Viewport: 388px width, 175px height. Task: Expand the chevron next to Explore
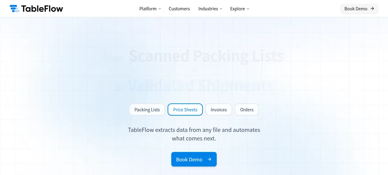click(x=248, y=9)
